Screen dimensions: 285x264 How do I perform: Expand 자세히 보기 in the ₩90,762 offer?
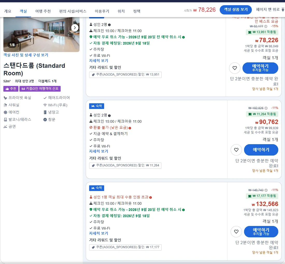(98, 151)
